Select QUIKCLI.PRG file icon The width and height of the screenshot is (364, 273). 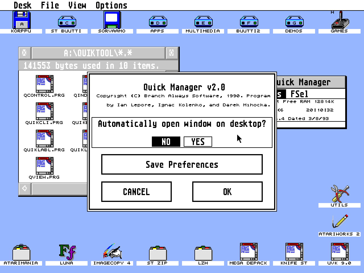(x=45, y=111)
